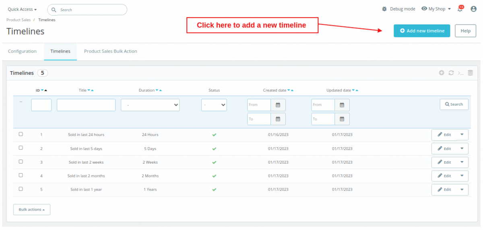
Task: Open Updated date To calendar picker
Action: (342, 119)
